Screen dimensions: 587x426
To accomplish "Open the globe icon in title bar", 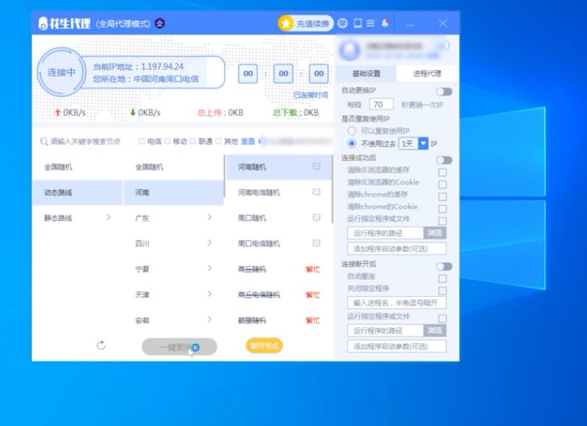I will (x=343, y=23).
